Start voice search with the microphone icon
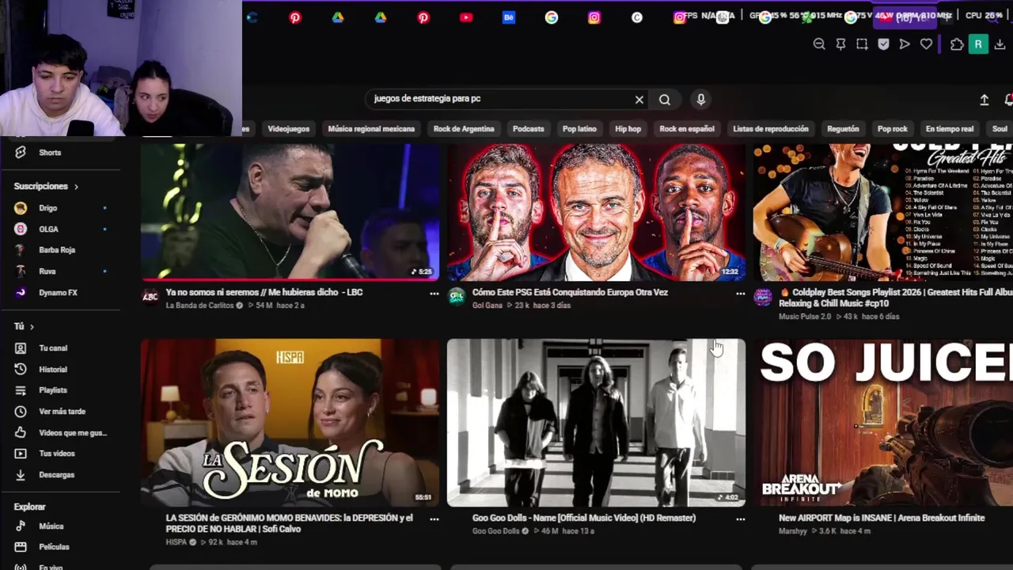 pyautogui.click(x=700, y=100)
